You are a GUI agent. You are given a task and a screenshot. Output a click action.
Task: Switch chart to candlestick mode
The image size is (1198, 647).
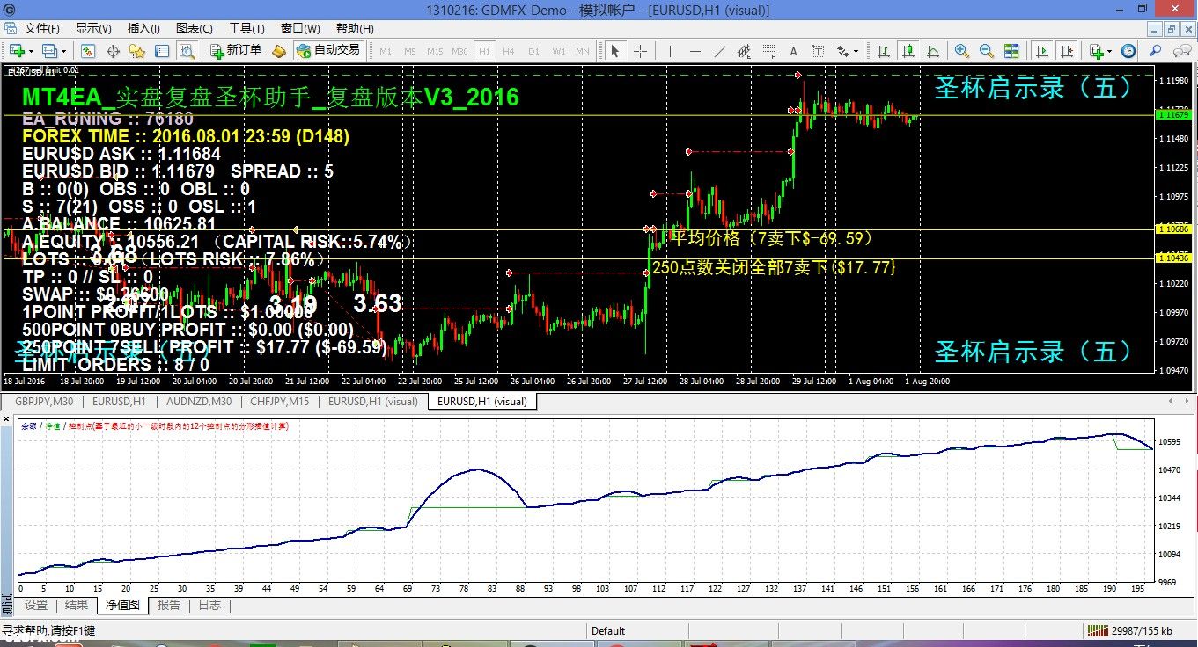tap(908, 51)
